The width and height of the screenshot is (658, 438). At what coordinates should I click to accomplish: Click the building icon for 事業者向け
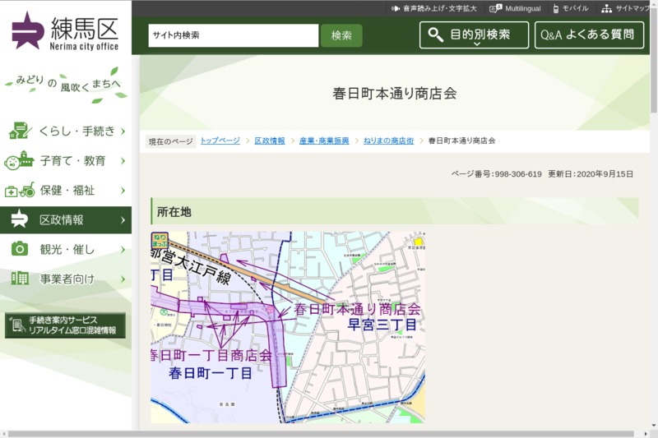(19, 279)
